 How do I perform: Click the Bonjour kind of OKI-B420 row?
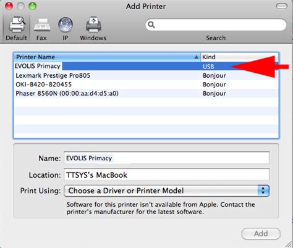pos(214,85)
